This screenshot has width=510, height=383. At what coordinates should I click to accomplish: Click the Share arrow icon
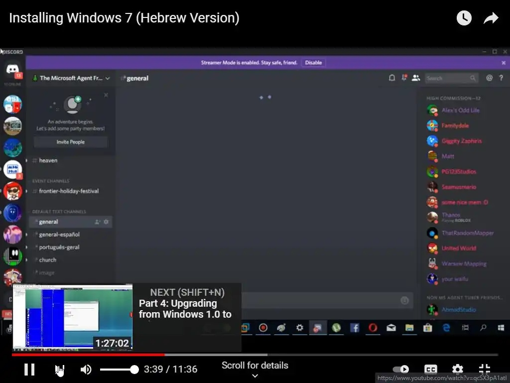491,18
